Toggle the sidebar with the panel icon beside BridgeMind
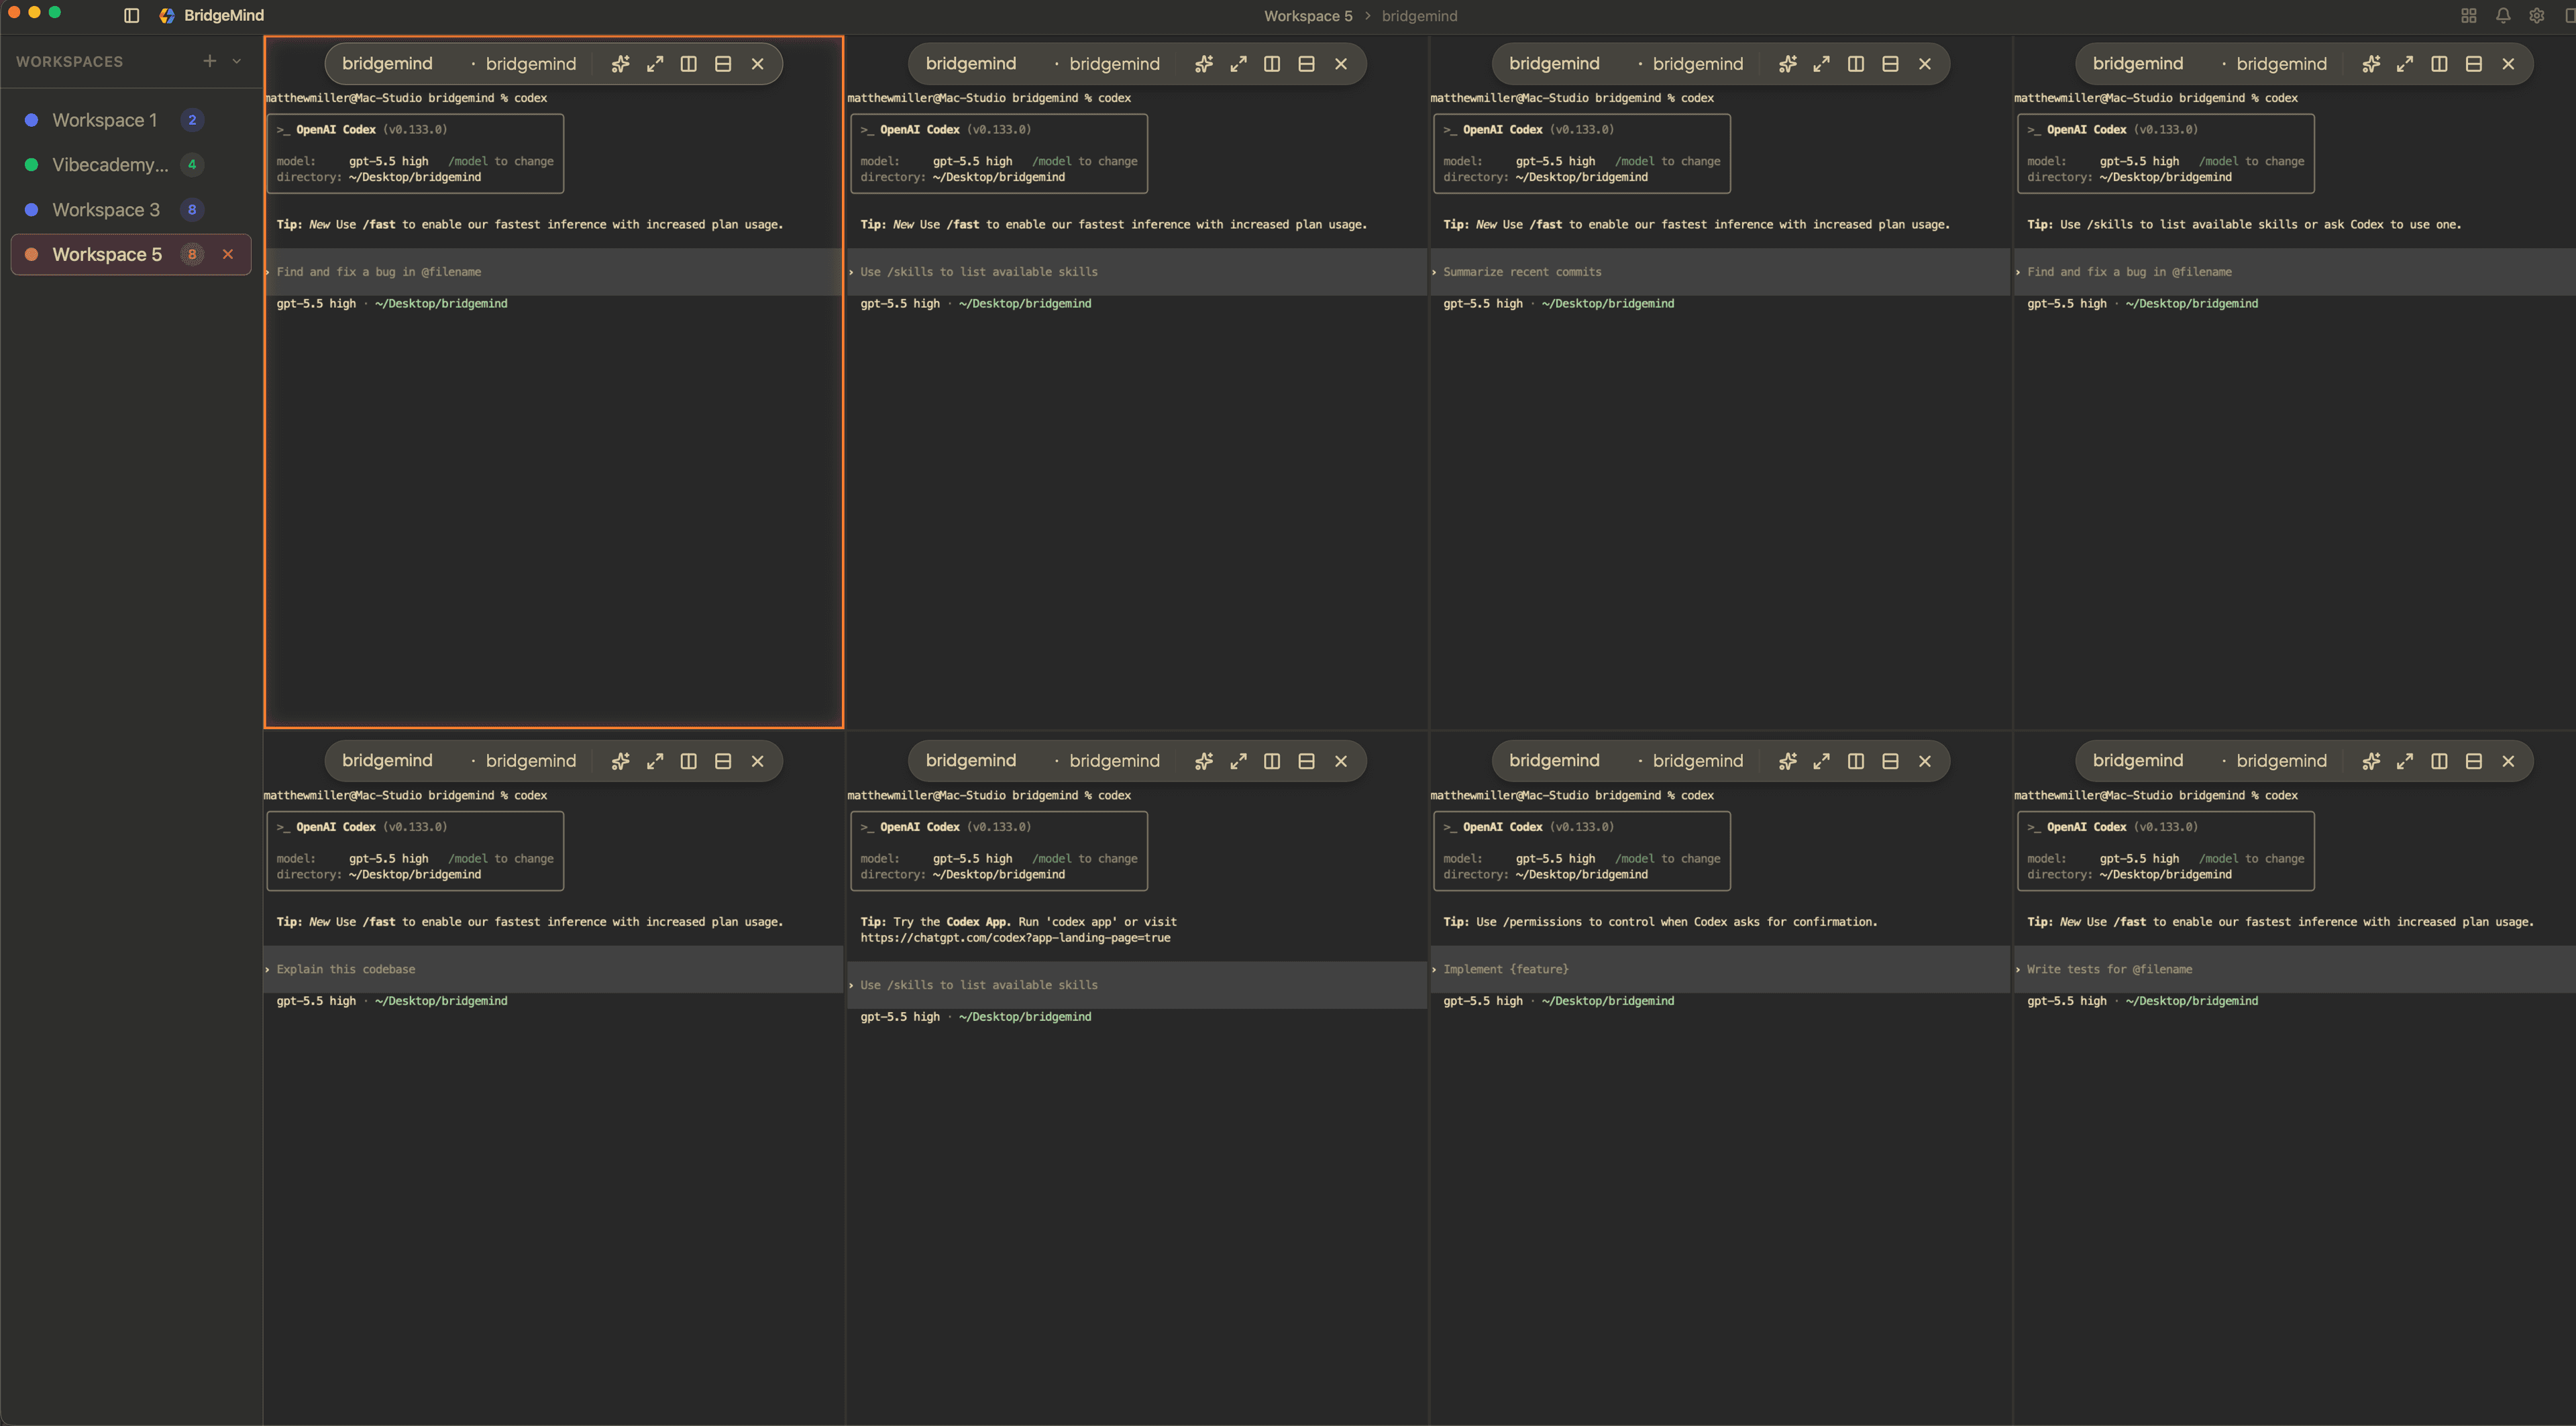Image resolution: width=2576 pixels, height=1426 pixels. coord(131,16)
